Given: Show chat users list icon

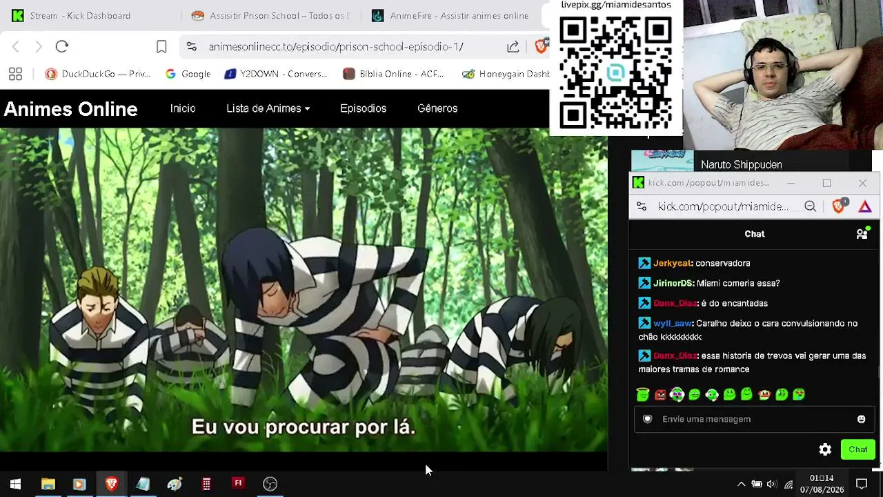Looking at the screenshot, I should pos(862,233).
